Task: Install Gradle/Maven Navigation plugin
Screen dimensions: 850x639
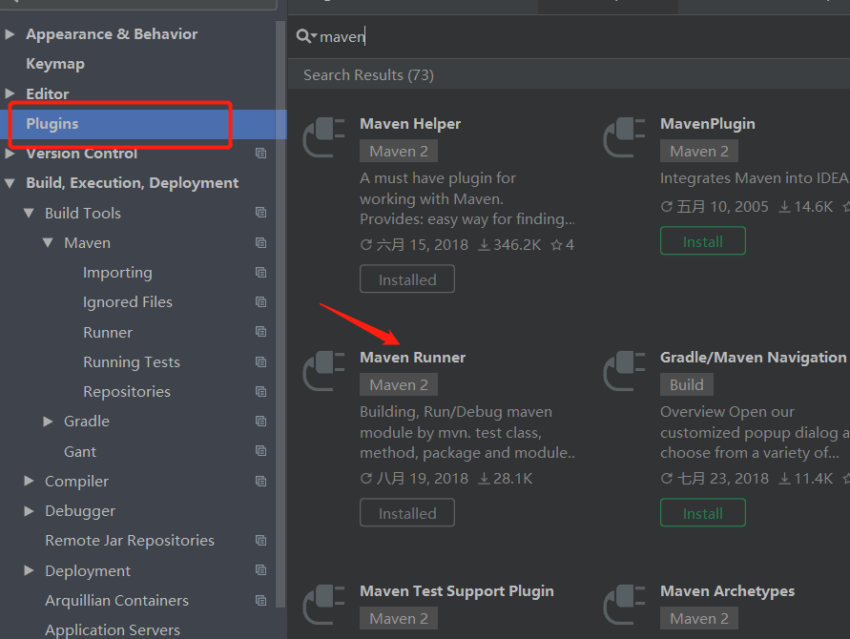Action: (x=702, y=513)
